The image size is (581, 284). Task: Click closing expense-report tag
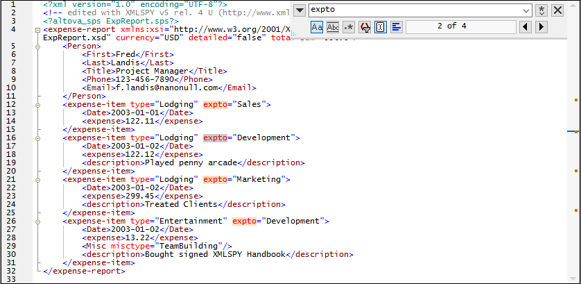[x=84, y=271]
